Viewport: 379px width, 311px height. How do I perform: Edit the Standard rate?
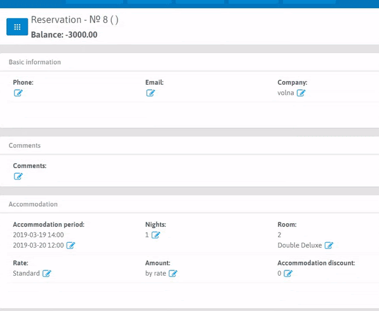pyautogui.click(x=47, y=274)
